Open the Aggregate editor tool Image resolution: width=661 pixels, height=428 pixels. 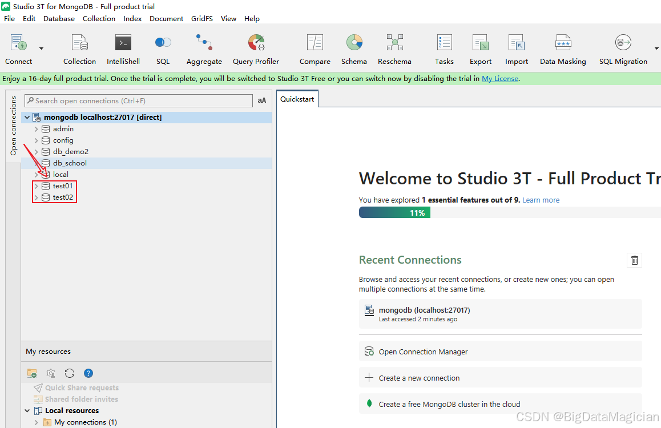point(204,49)
